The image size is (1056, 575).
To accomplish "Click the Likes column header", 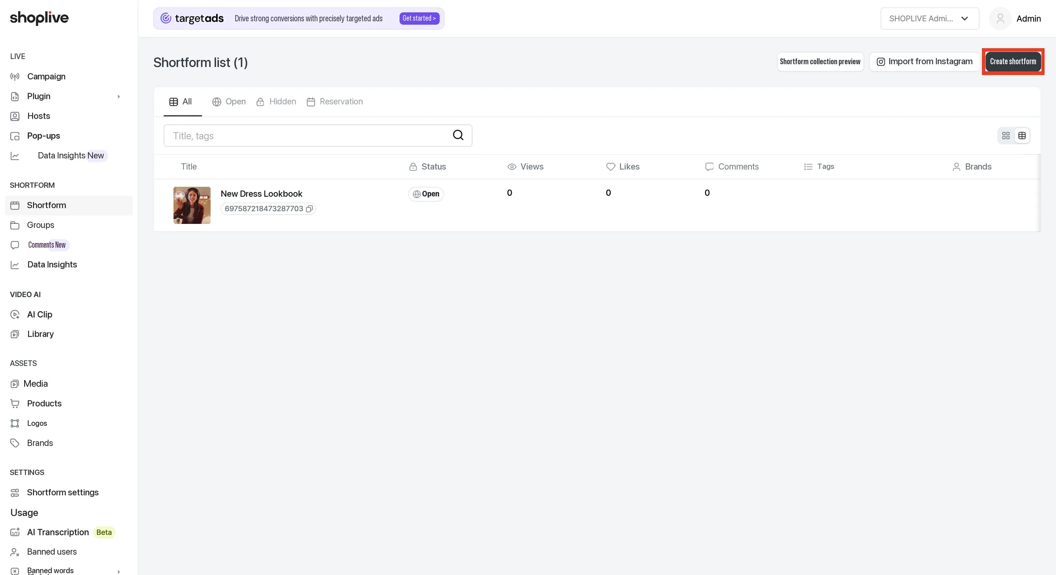I will 623,167.
